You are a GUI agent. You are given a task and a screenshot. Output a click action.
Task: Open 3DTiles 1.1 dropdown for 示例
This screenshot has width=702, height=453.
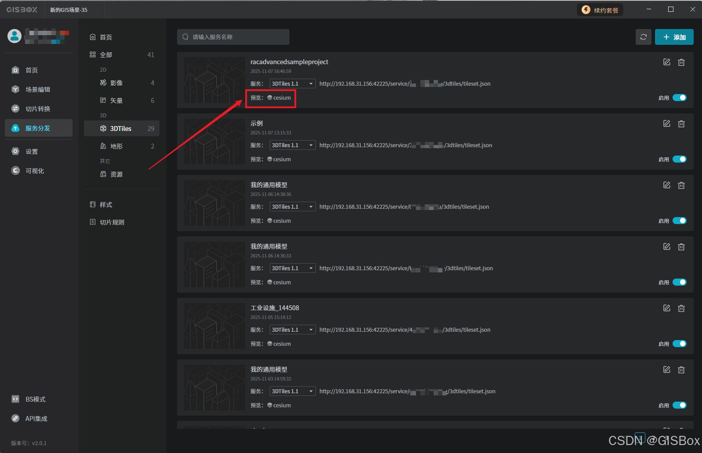(x=293, y=145)
